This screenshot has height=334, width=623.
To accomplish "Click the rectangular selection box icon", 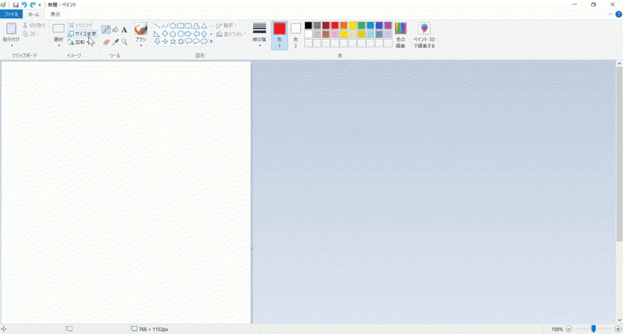I will click(x=59, y=29).
